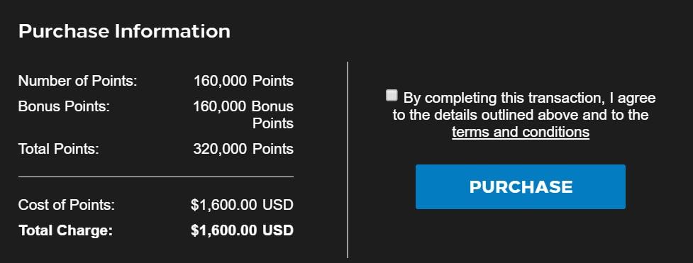The height and width of the screenshot is (263, 693).
Task: Click the bold Total Charge amount
Action: [x=242, y=230]
